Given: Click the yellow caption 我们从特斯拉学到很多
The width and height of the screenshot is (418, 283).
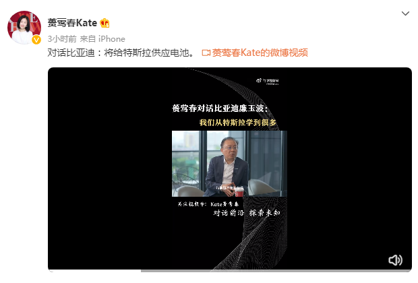Looking at the screenshot, I should [238, 123].
